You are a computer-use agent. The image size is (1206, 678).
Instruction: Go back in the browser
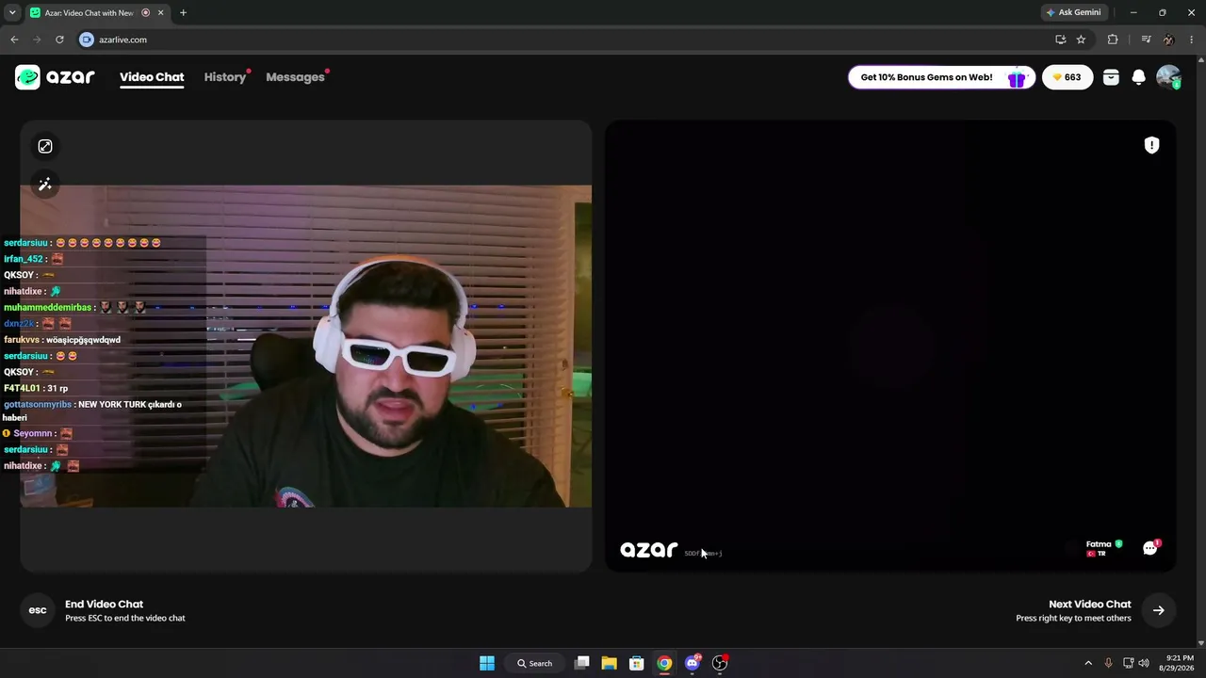pyautogui.click(x=14, y=40)
